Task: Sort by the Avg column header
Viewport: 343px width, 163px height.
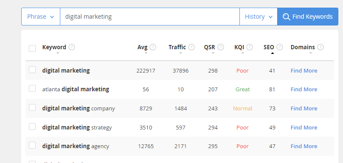Action: [142, 47]
